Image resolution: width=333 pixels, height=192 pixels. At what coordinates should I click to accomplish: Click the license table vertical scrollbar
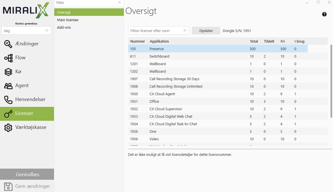click(x=331, y=81)
